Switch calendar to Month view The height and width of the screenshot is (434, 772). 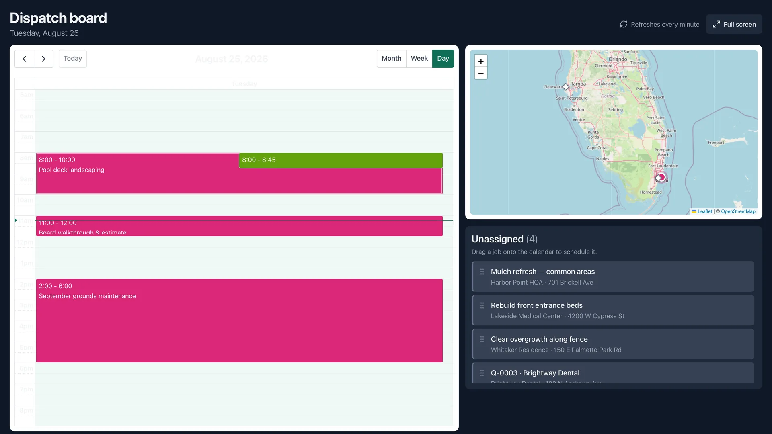[392, 59]
